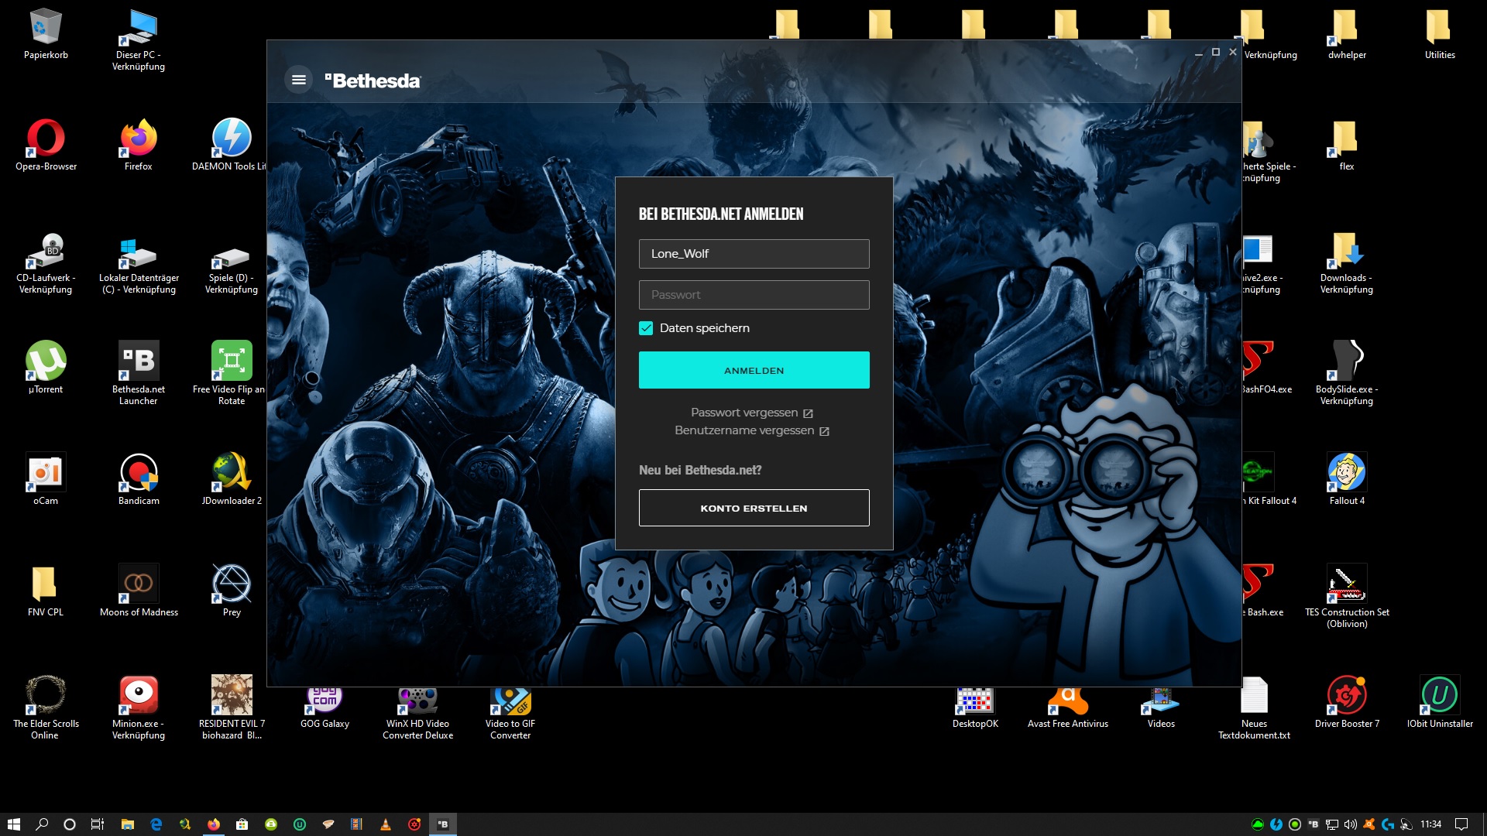Image resolution: width=1487 pixels, height=836 pixels.
Task: Click the Lone_Wolf username field
Action: pyautogui.click(x=754, y=254)
